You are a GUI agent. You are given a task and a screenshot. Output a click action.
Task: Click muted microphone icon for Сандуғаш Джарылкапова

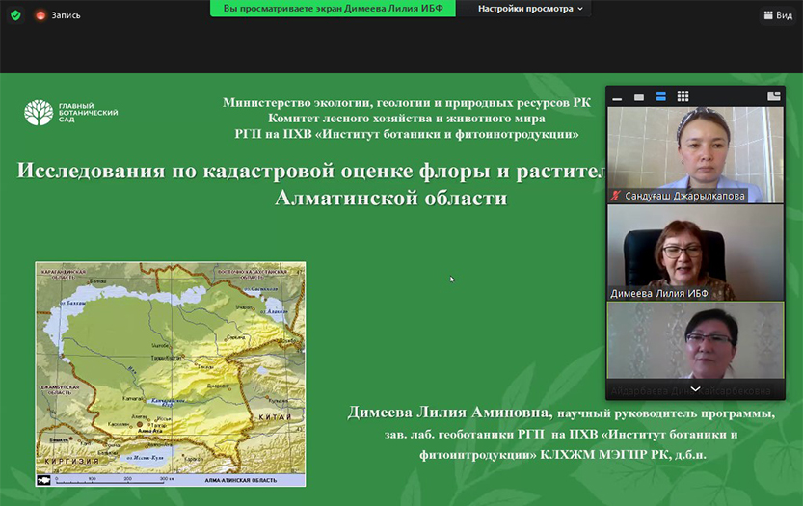pos(615,195)
